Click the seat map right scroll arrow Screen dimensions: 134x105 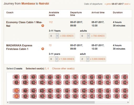(128, 102)
